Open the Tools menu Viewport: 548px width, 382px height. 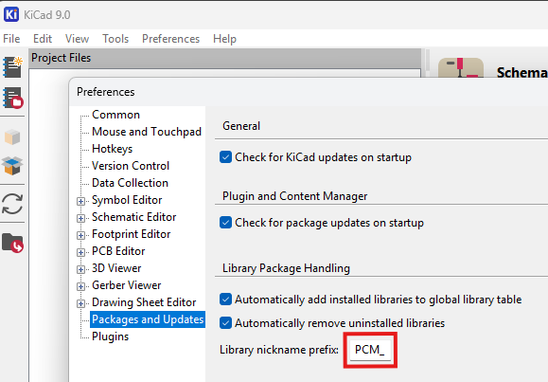click(115, 39)
